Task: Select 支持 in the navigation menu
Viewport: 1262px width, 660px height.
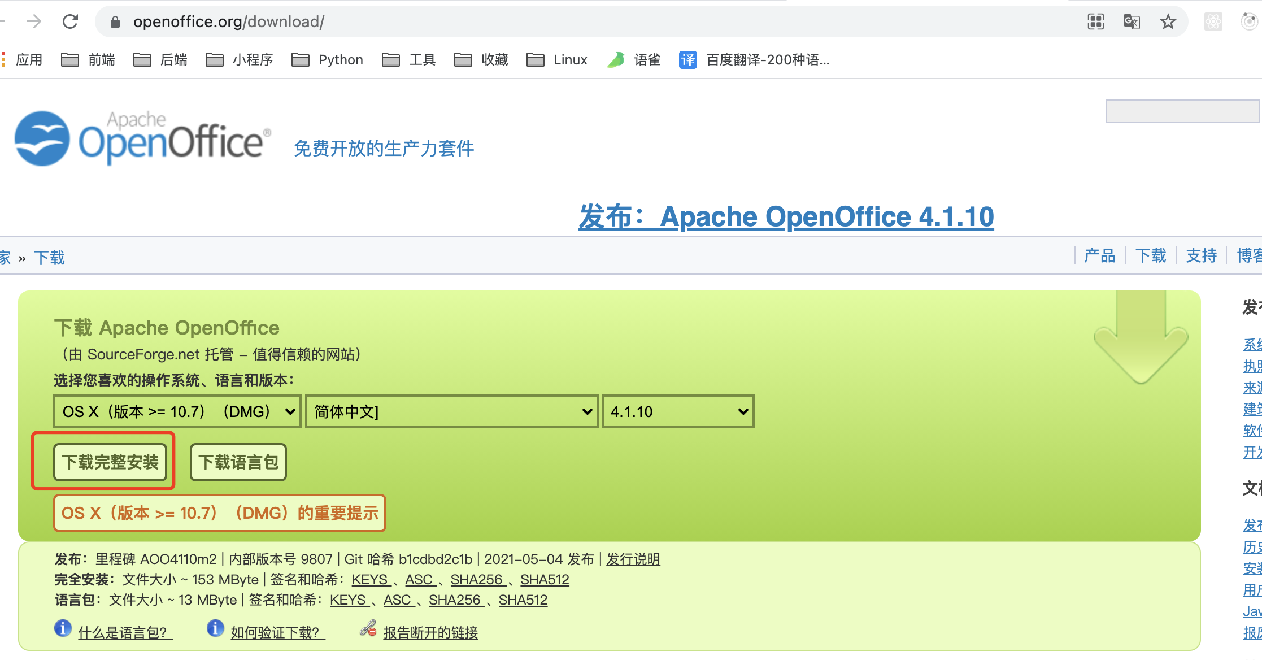Action: coord(1202,256)
